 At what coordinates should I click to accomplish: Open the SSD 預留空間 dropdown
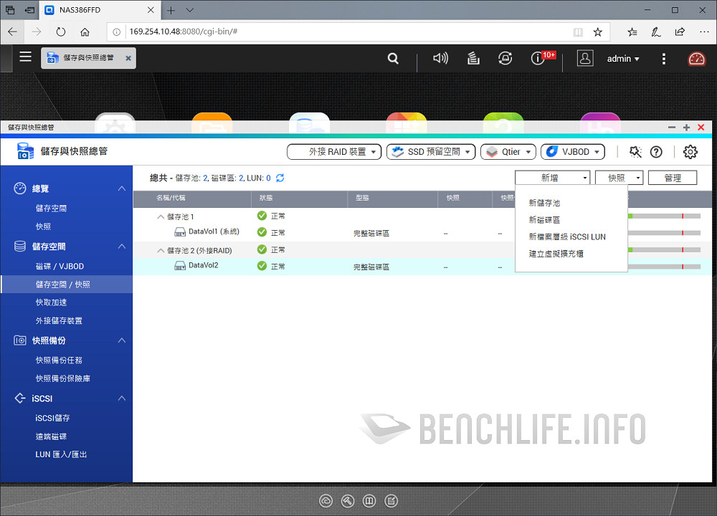click(x=431, y=152)
